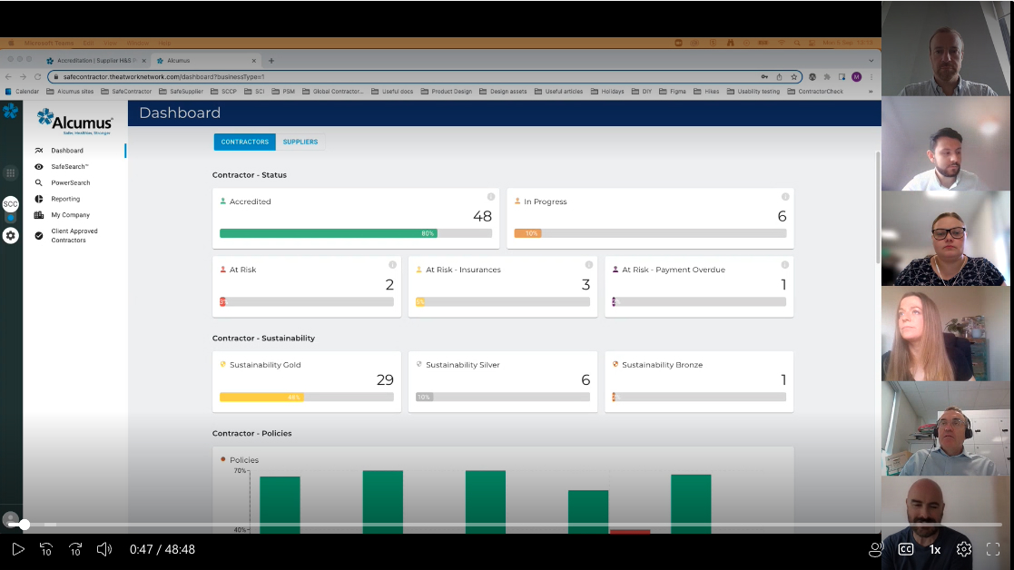Click info icon on In Progress card
1014x570 pixels.
785,197
